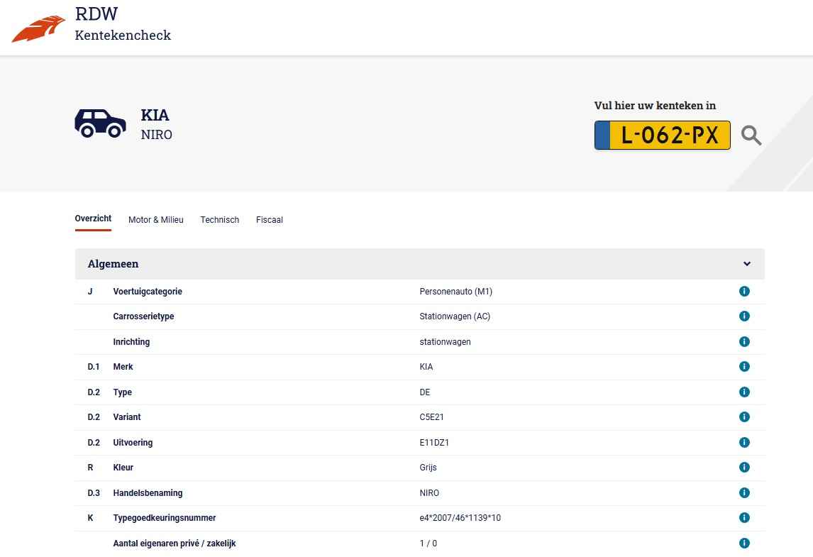Select the Personenauto (M1) value
Viewport: 813px width, 557px height.
(x=455, y=292)
